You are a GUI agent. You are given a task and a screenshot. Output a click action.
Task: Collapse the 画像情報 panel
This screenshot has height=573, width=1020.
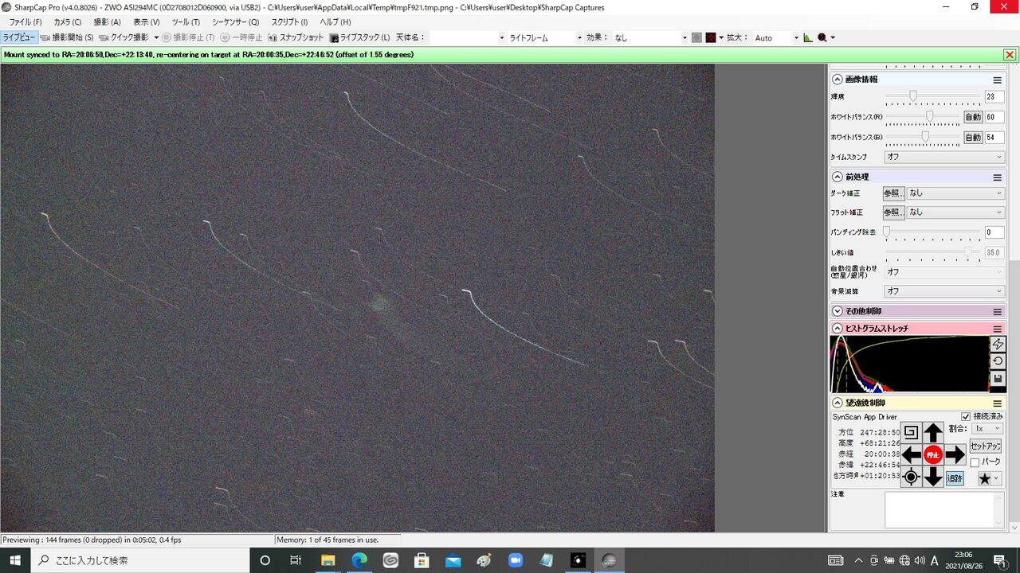838,80
